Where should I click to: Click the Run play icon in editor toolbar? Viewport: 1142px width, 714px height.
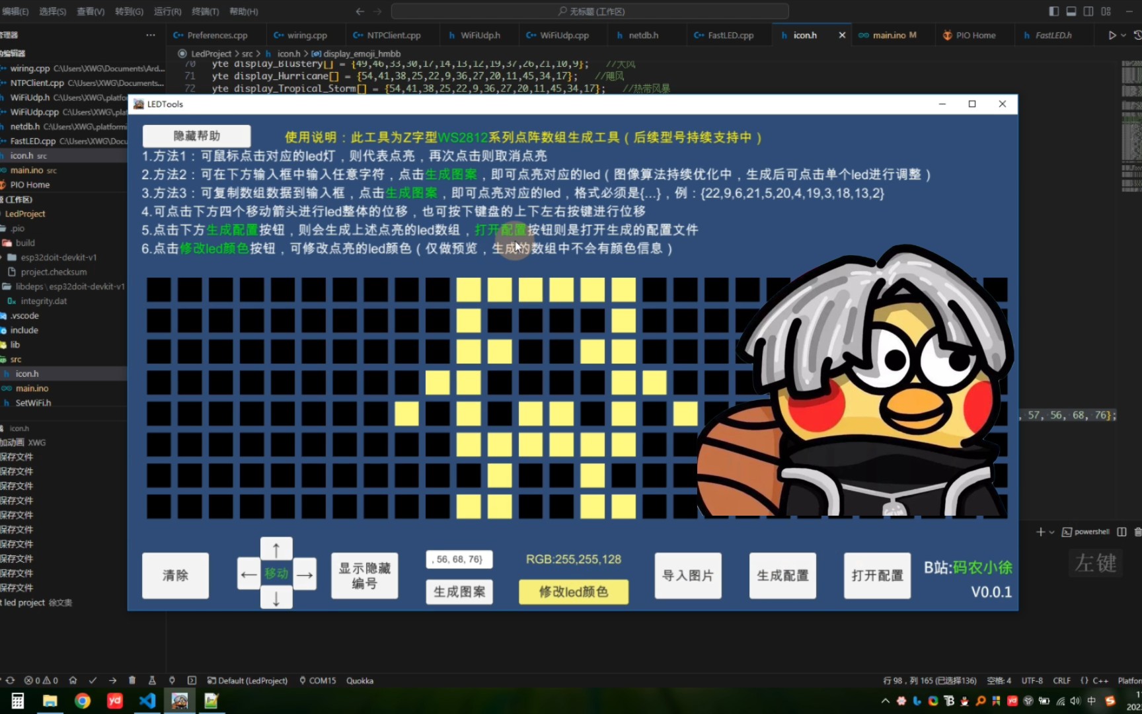pyautogui.click(x=1112, y=35)
